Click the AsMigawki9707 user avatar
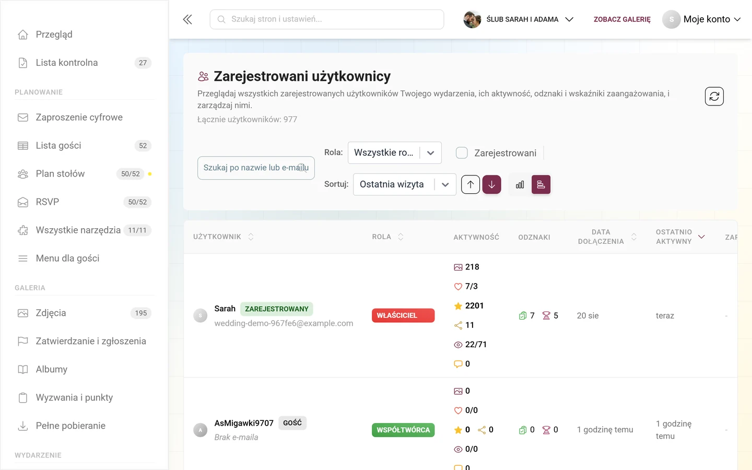The width and height of the screenshot is (752, 470). point(201,430)
